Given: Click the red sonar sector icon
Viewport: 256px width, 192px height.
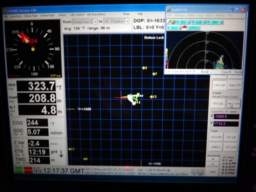Looking at the screenshot, I should point(184,28).
